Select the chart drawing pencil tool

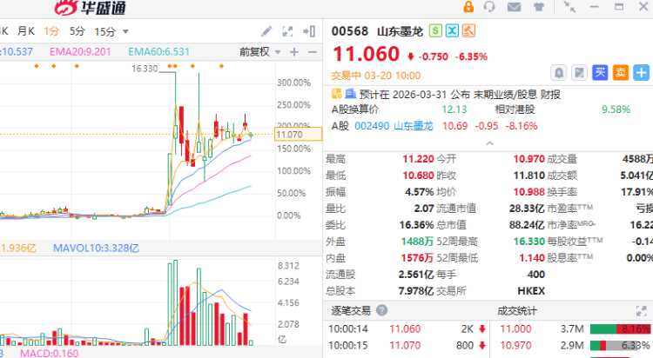pos(266,31)
